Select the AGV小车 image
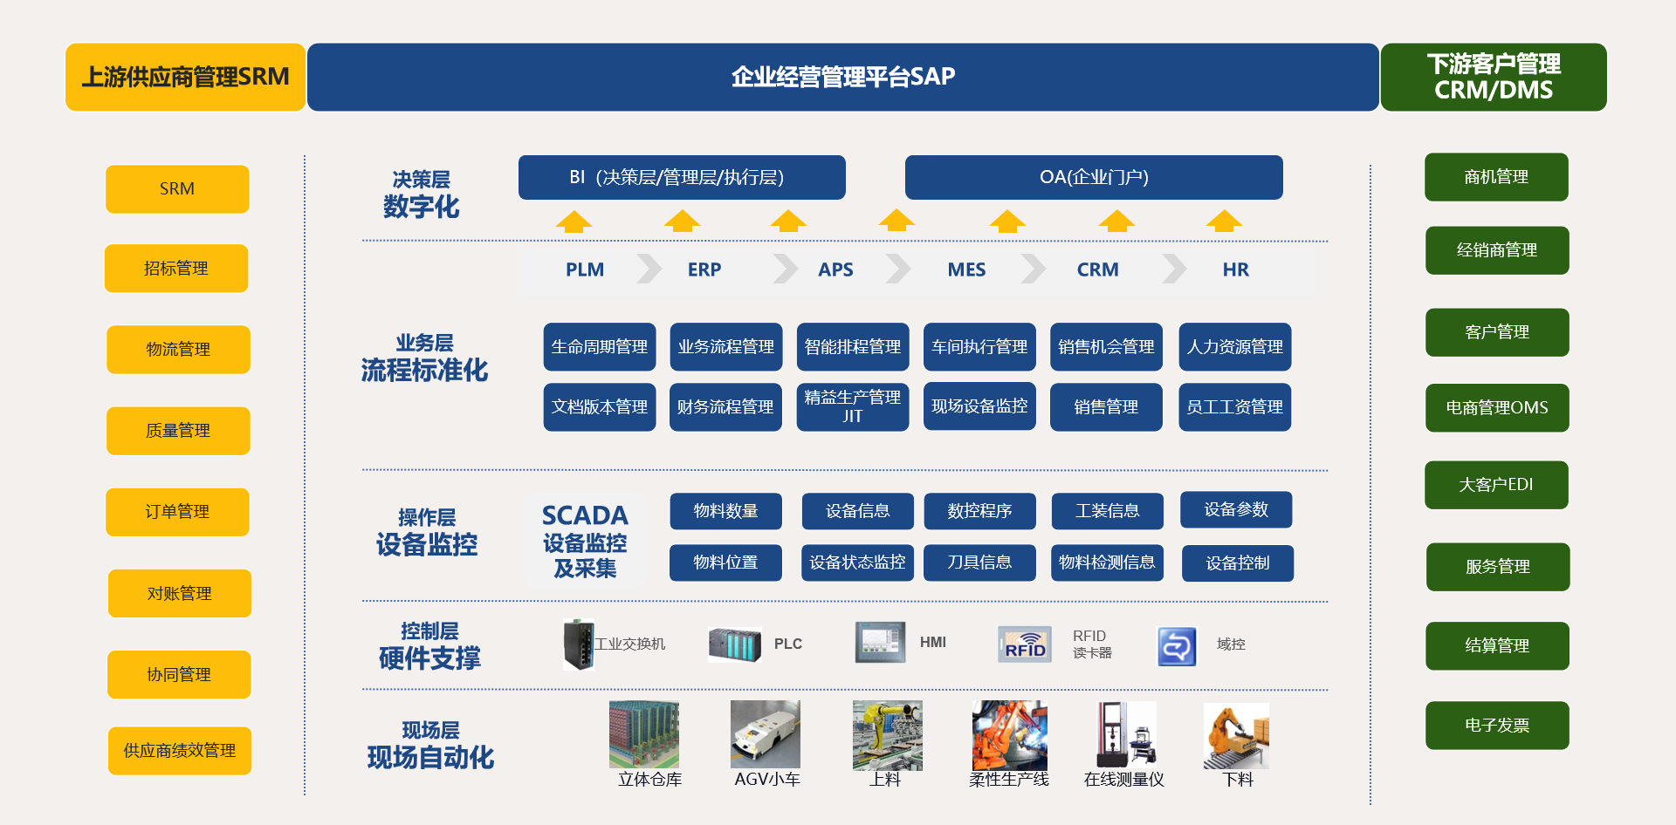 click(766, 734)
